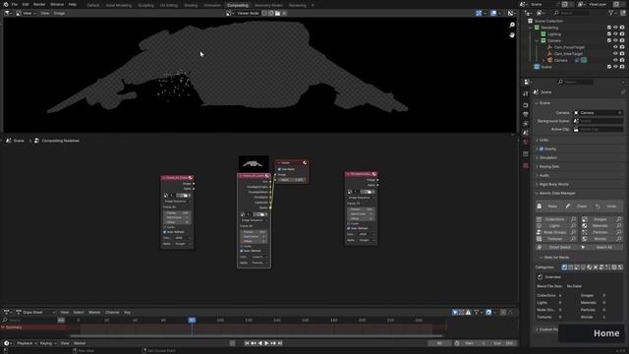The image size is (629, 354).
Task: Click the Select All button
Action: pyautogui.click(x=601, y=247)
